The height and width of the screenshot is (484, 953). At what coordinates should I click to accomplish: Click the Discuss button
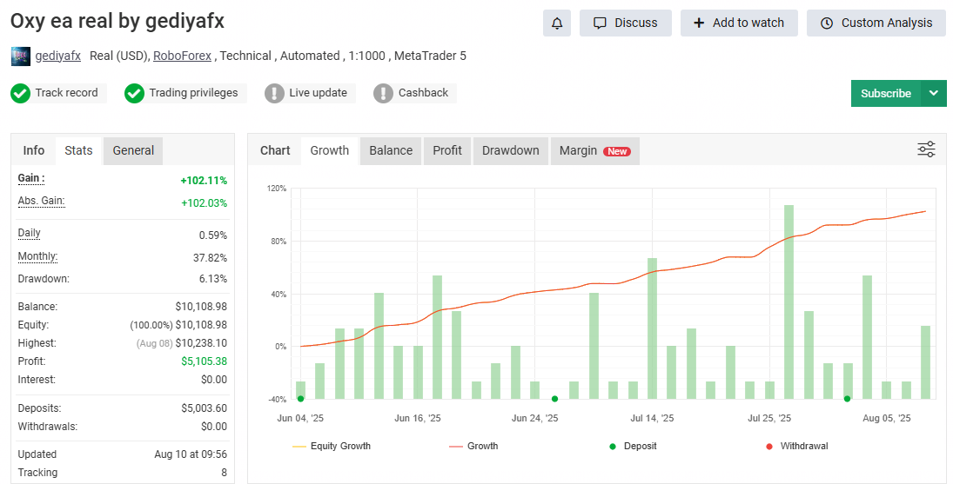(625, 23)
